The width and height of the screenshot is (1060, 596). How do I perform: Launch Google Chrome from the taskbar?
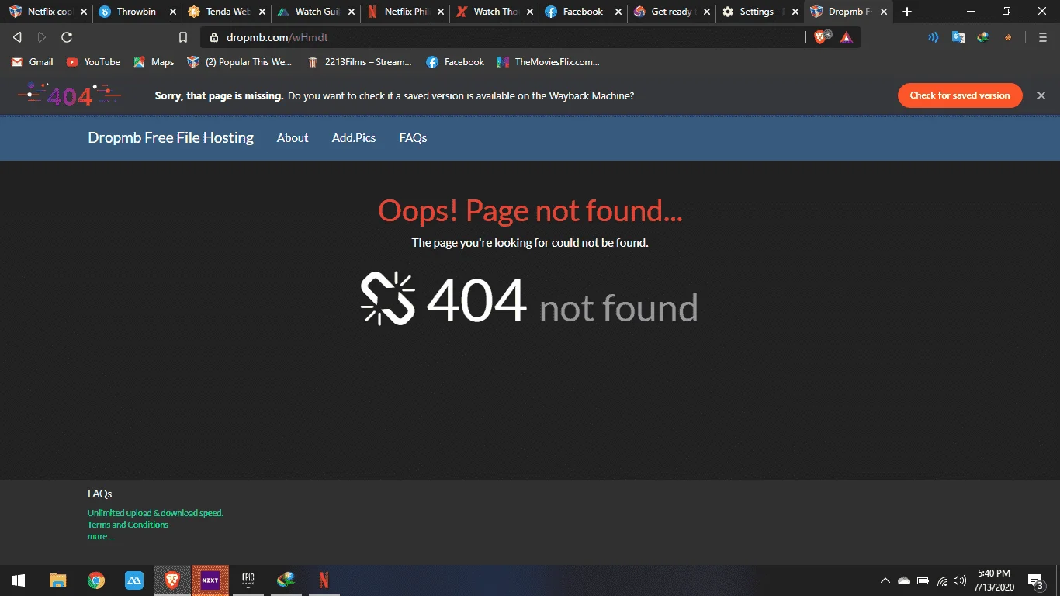[96, 580]
